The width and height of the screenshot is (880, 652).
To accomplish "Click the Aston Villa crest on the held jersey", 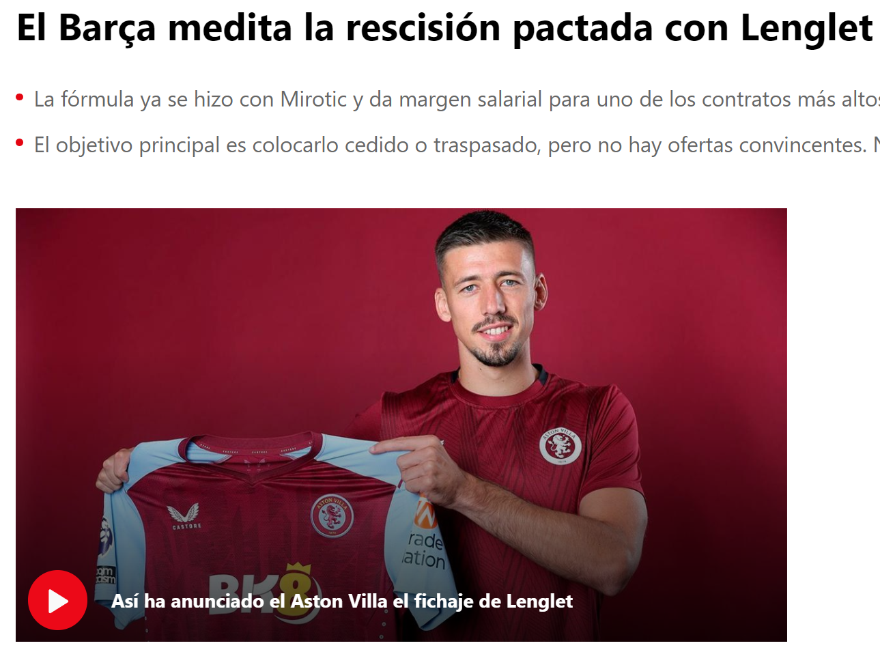I will 332,516.
